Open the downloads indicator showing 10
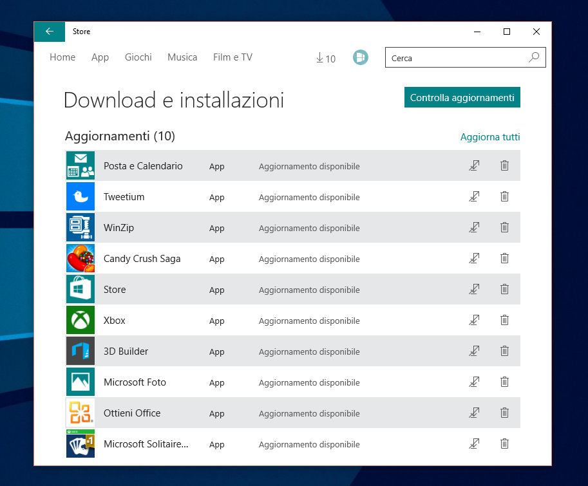This screenshot has width=588, height=486. point(325,58)
